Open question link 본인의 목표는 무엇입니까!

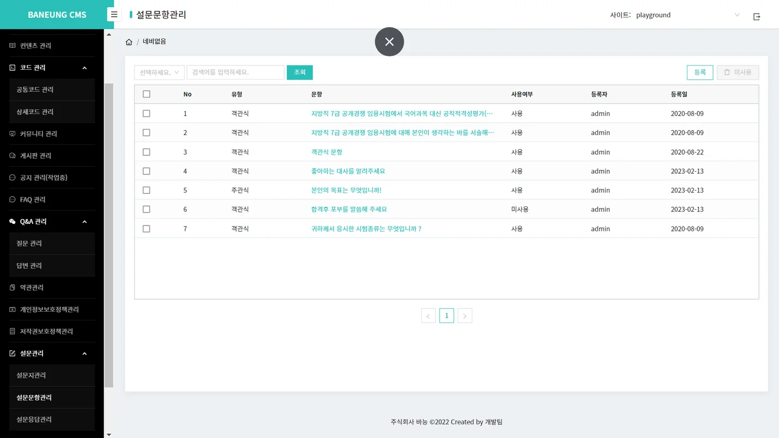coord(346,190)
